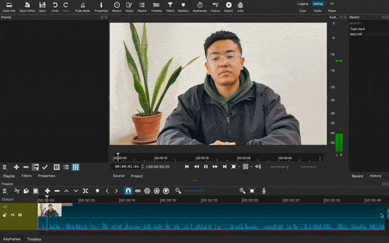Switch to the Source player tab
Screen dimensions: 389x243
(x=119, y=176)
